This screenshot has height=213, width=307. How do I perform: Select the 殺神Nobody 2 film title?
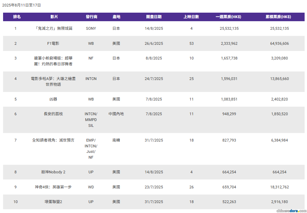pyautogui.click(x=53, y=172)
